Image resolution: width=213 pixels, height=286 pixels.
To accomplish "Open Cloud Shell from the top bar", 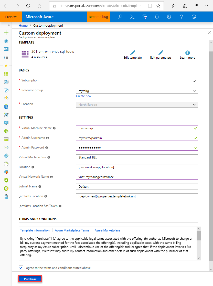I will 132,17.
